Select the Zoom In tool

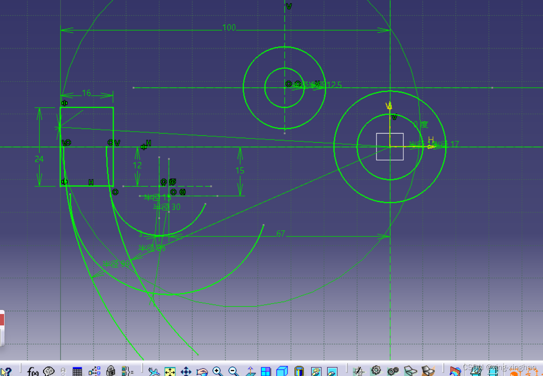pyautogui.click(x=216, y=371)
